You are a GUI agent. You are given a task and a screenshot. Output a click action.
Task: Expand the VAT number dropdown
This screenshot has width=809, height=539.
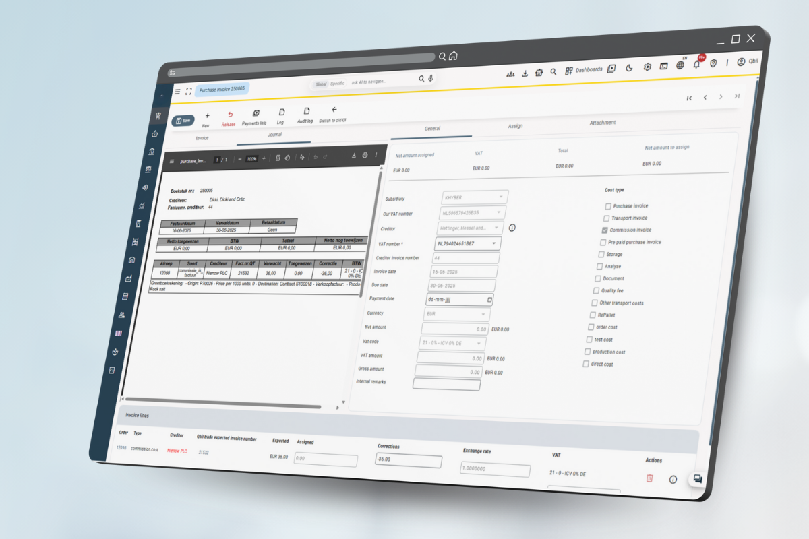coord(494,243)
